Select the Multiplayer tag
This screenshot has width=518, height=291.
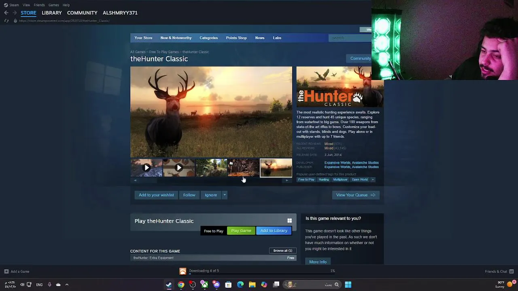pos(340,180)
